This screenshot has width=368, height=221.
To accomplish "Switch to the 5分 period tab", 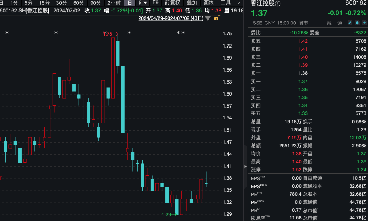I will pyautogui.click(x=28, y=3).
